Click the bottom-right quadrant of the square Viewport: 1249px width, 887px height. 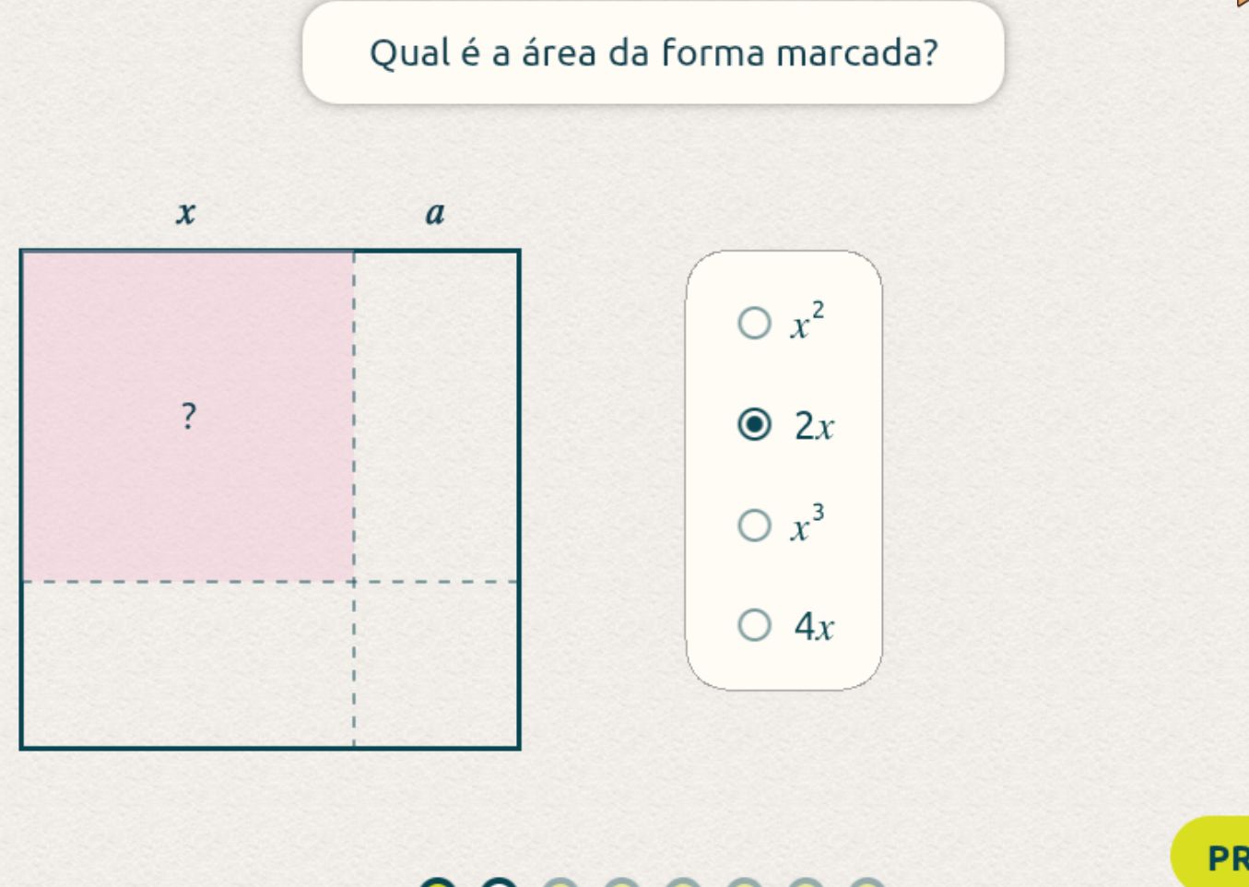pos(438,664)
